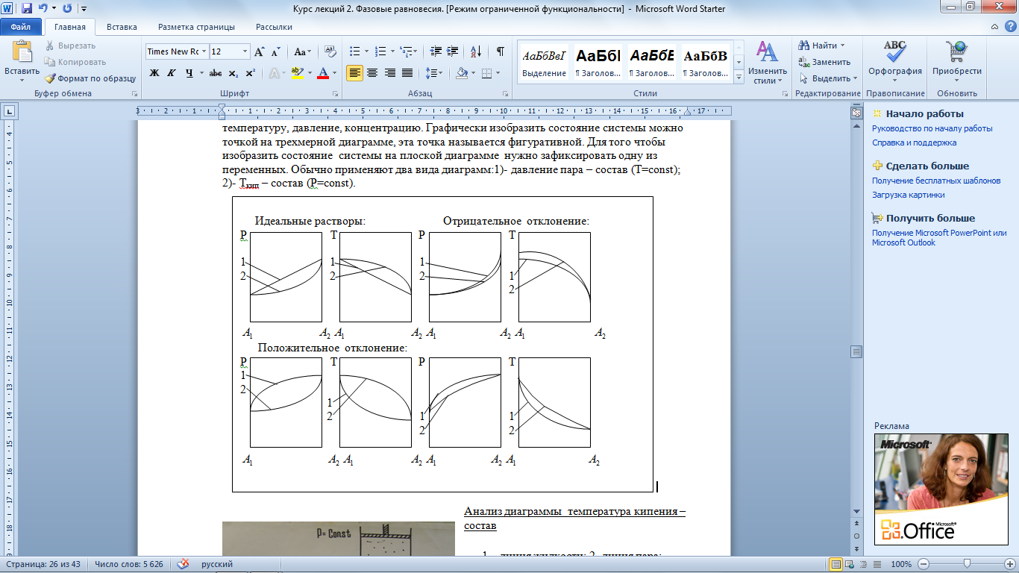This screenshot has width=1019, height=573.
Task: Undo the last action in Quick Access
Action: pyautogui.click(x=43, y=9)
